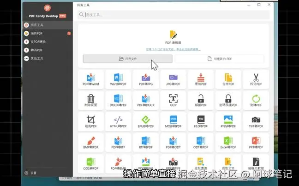This screenshot has width=299, height=186.
Task: Open the MOBI to PDF tool
Action: point(173,121)
